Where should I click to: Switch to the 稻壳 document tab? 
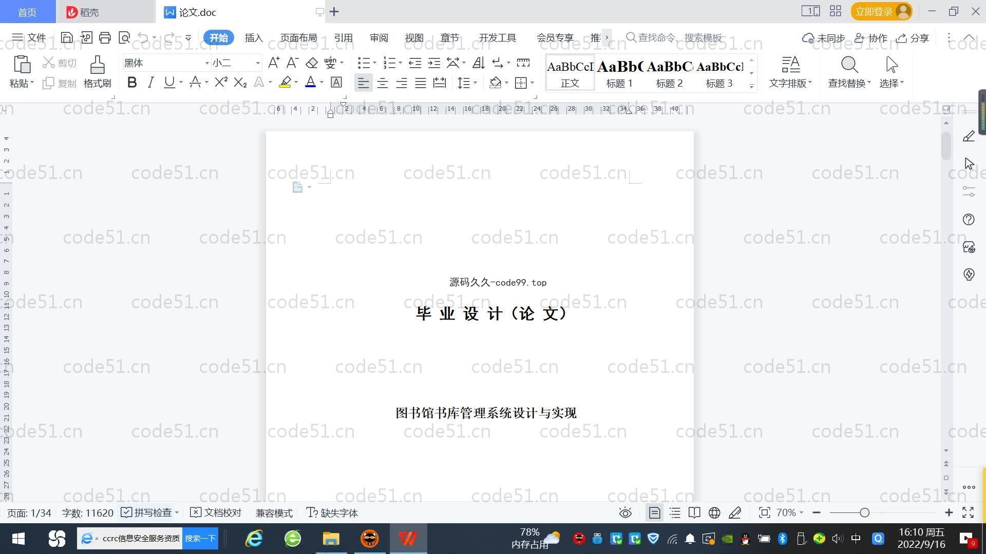click(105, 12)
